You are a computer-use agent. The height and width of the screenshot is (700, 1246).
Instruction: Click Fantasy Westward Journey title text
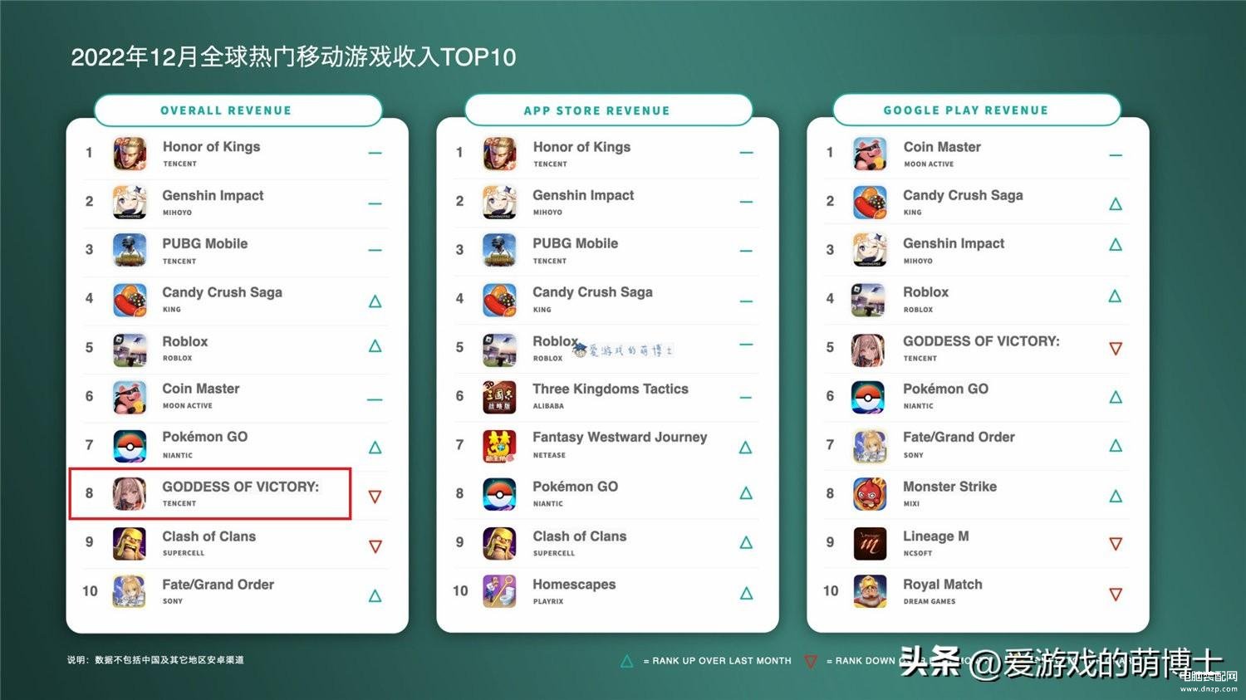(620, 437)
